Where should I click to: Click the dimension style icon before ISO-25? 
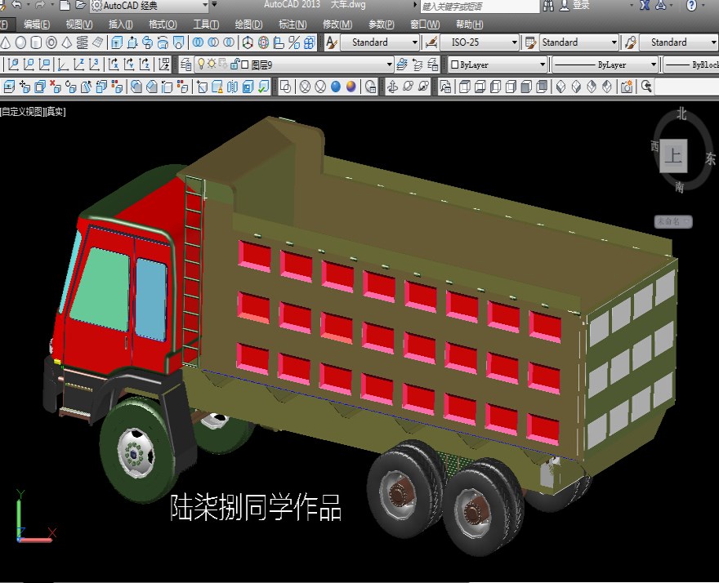click(x=431, y=42)
